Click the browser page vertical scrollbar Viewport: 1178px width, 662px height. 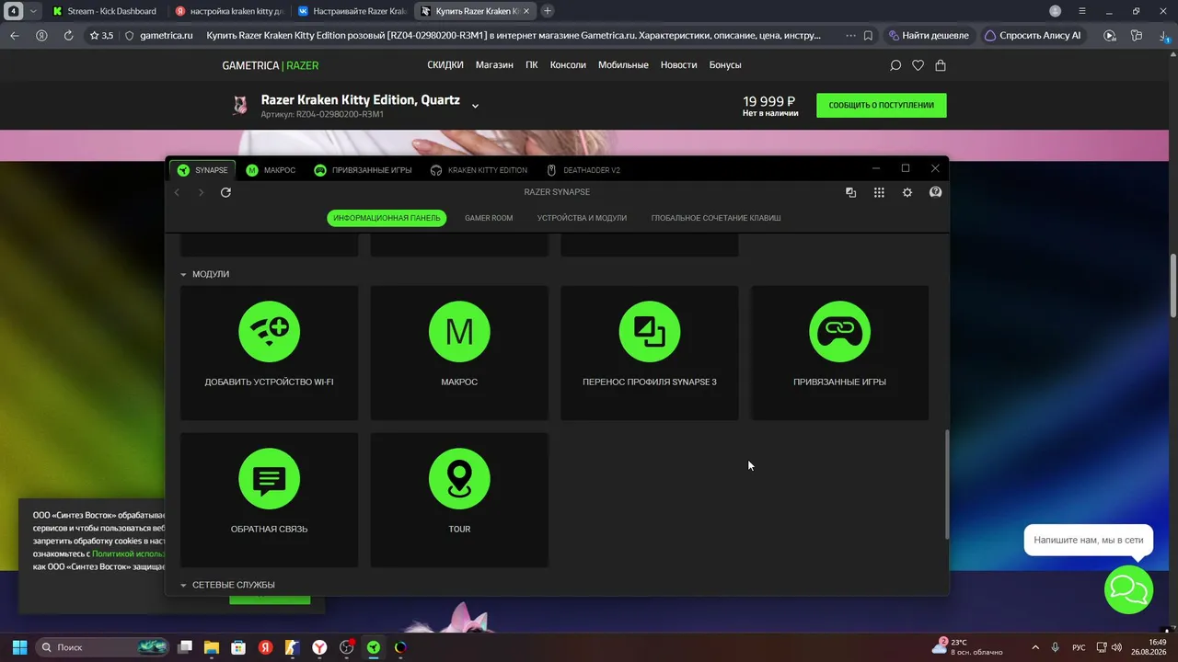click(1173, 286)
